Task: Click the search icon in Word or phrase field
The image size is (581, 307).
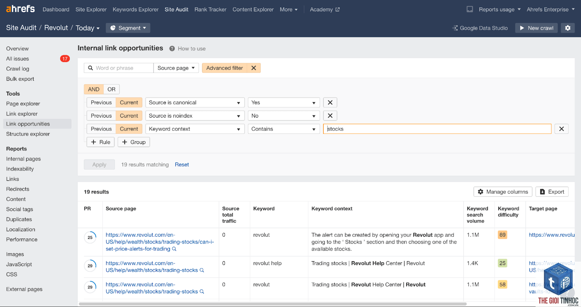Action: pos(90,68)
